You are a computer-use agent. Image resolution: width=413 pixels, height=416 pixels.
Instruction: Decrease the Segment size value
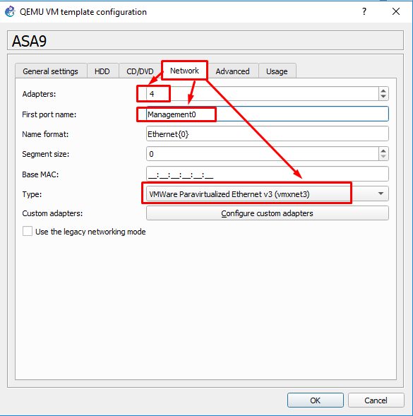[383, 157]
